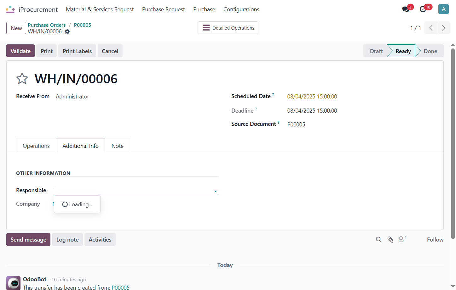Viewport: 456px width, 290px height.
Task: Click the gear icon next to WH/IN/00006
Action: (x=67, y=31)
